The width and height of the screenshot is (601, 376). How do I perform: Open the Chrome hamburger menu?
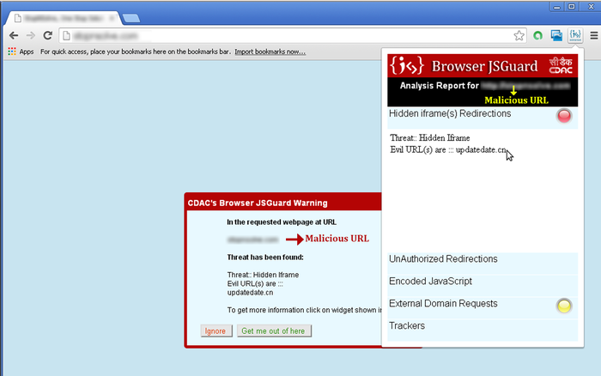594,36
